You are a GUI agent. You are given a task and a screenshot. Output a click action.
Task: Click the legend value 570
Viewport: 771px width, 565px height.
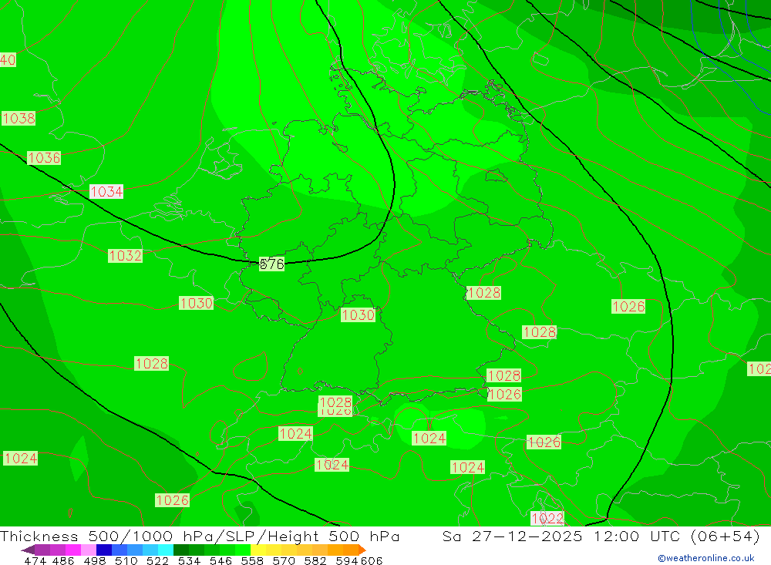click(283, 560)
